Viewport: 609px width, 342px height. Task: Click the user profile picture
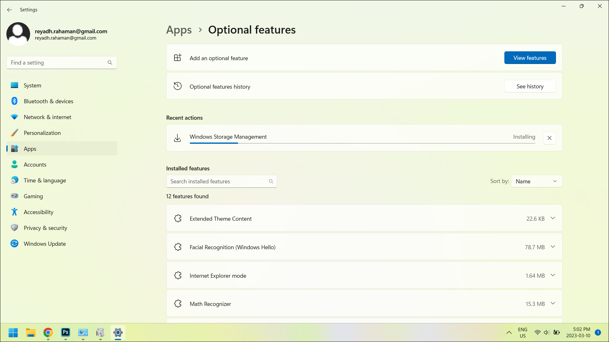(18, 34)
